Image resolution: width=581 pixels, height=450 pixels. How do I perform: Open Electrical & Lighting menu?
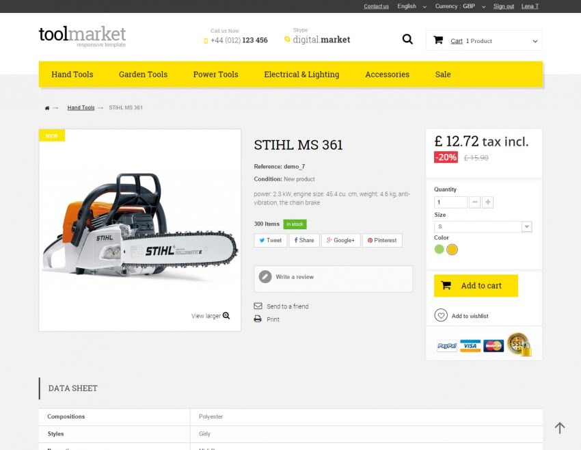coord(301,74)
